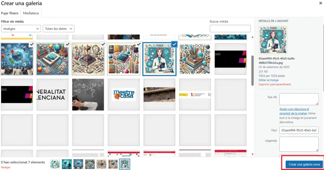Click Netejar to clear the selection

6,167
